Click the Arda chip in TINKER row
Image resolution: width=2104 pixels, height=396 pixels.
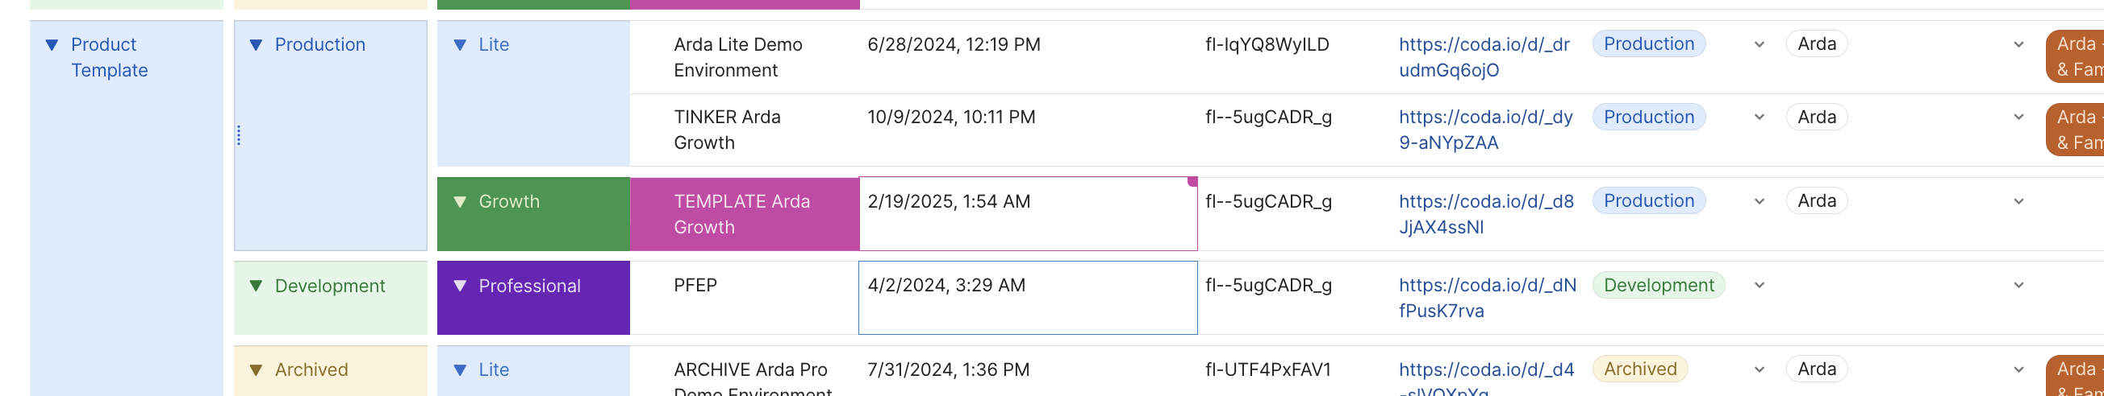pos(1816,118)
